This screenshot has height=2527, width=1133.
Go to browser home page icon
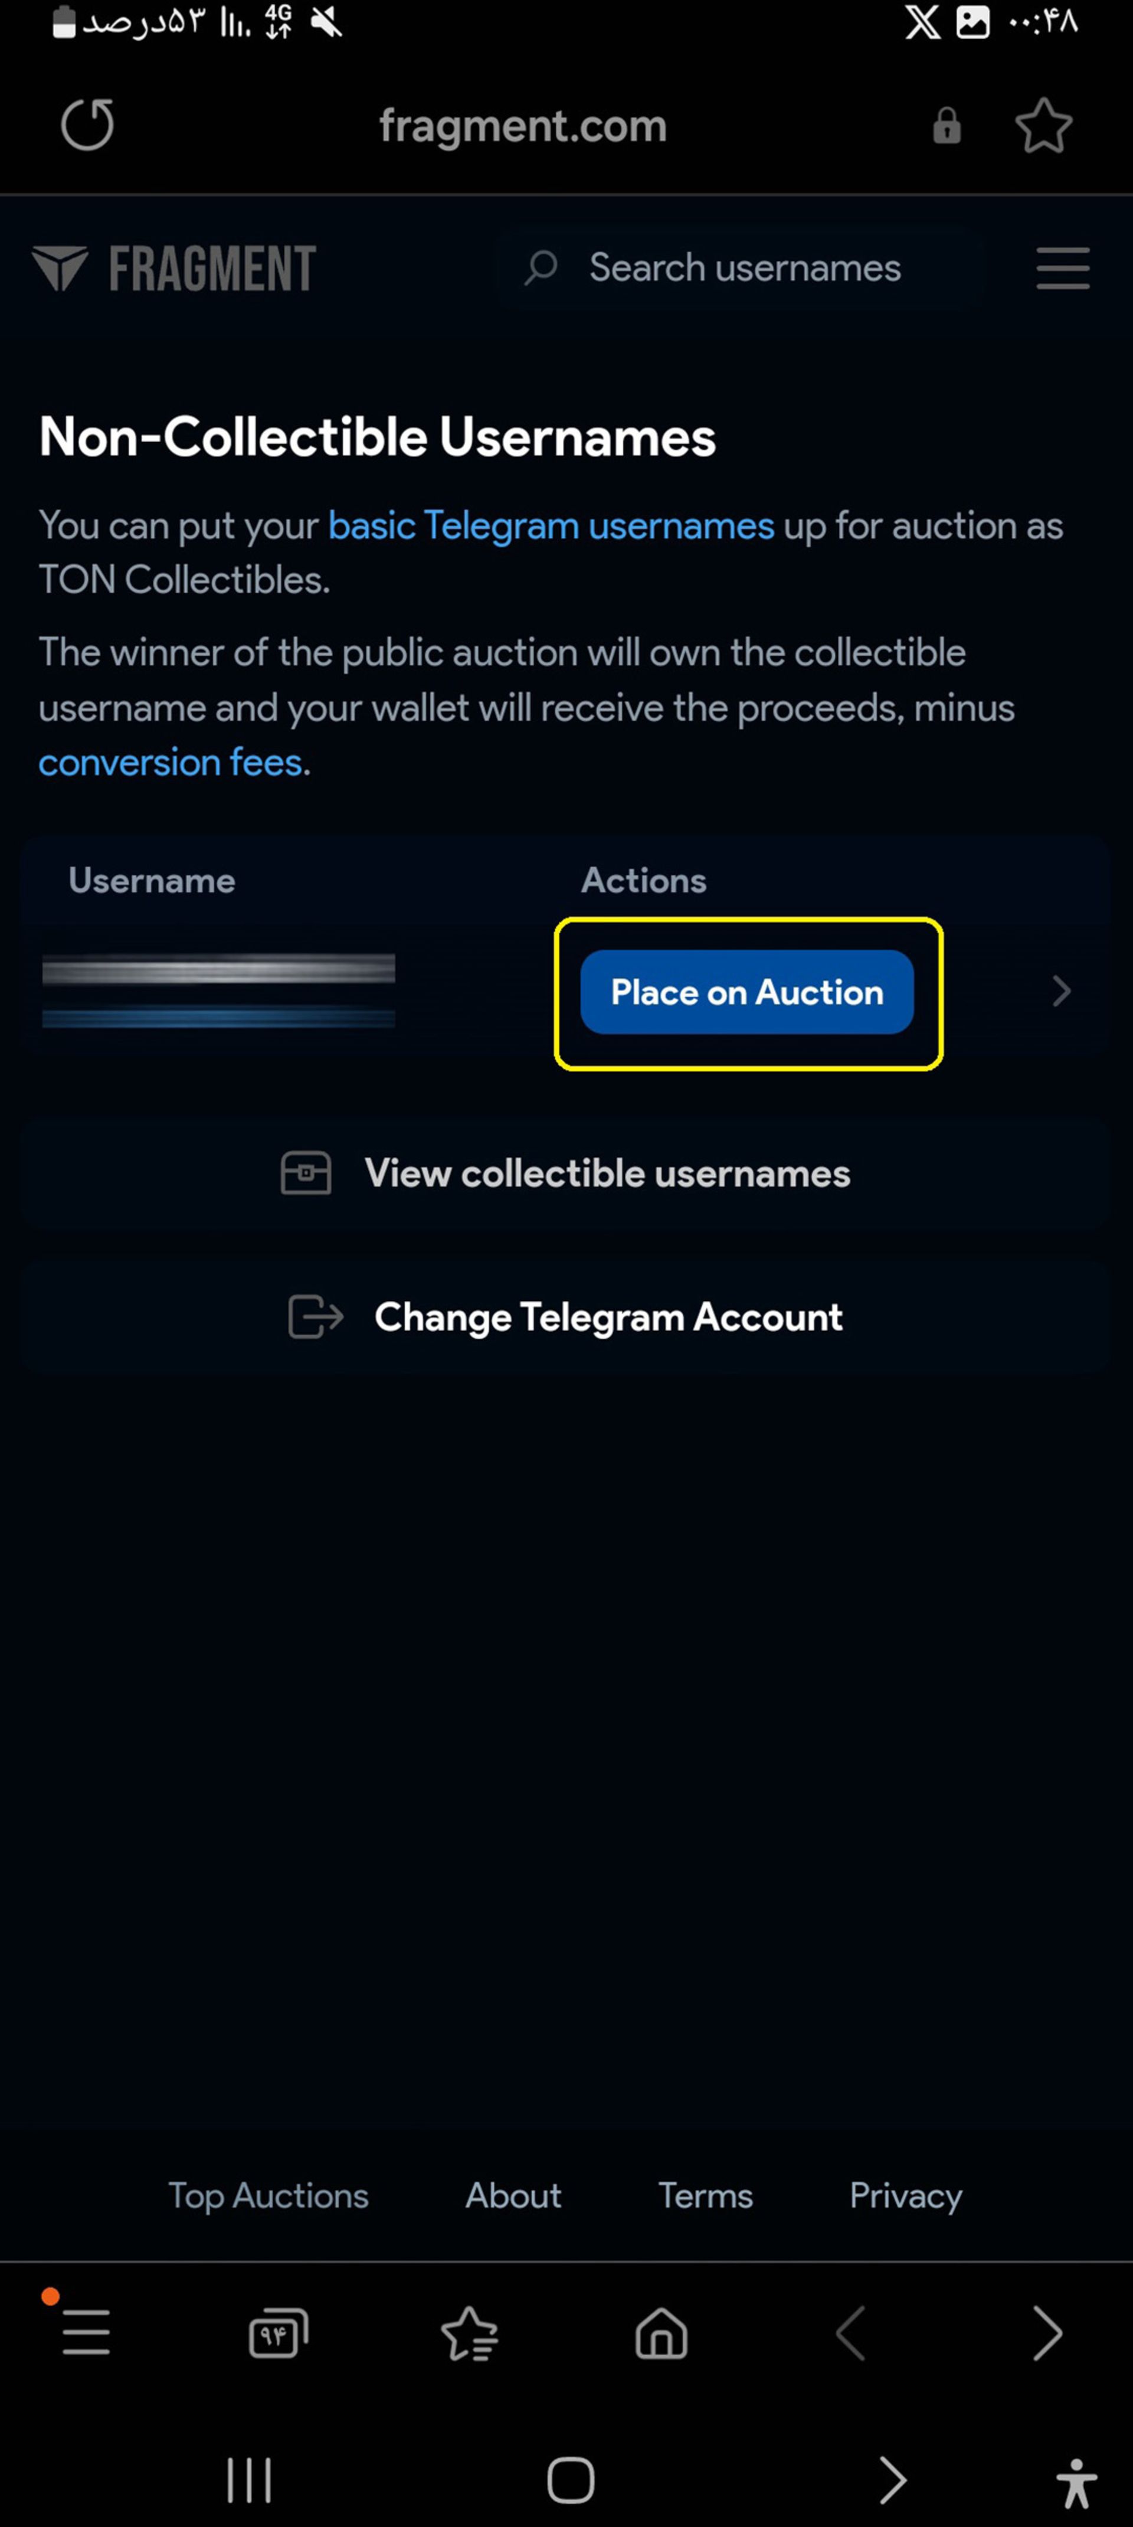click(661, 2334)
